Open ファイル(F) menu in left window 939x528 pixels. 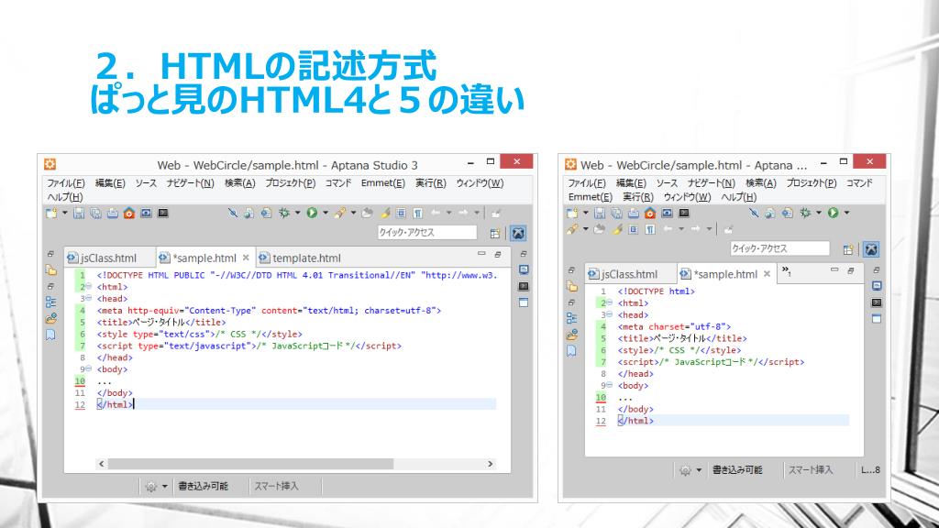pyautogui.click(x=66, y=183)
